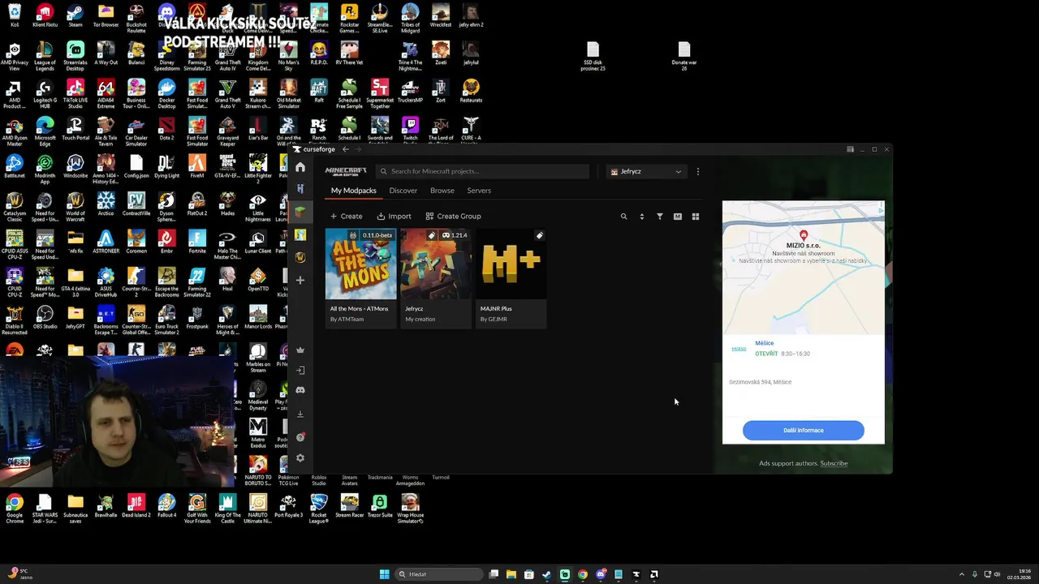Select the Subnautica saves folder

(75, 509)
